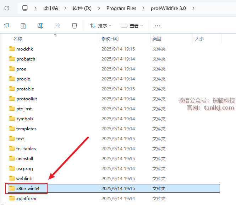This screenshot has height=205, width=236.
Task: Click proeWildfire 3.0 in the breadcrumb
Action: (x=168, y=8)
